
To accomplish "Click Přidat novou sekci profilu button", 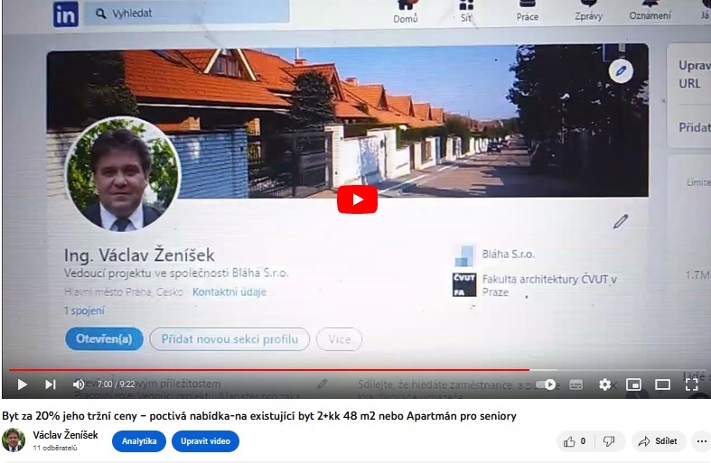I will 229,339.
